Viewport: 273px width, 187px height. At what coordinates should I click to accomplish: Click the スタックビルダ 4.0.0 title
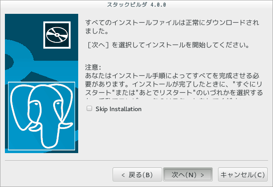(x=136, y=5)
